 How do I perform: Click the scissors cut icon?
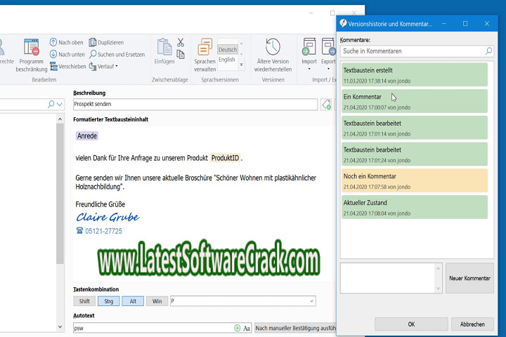[x=181, y=42]
